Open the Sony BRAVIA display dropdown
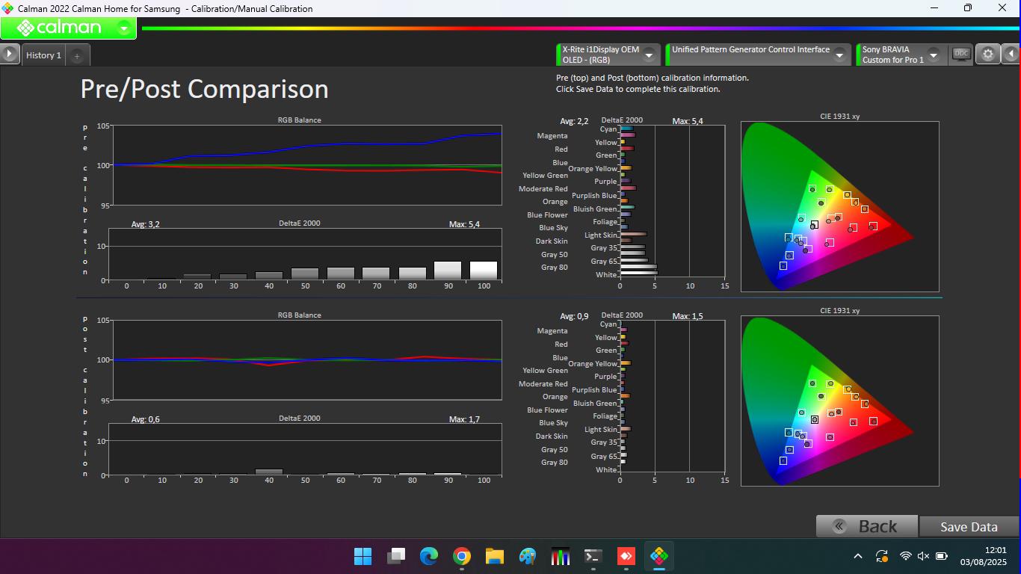Image resolution: width=1021 pixels, height=574 pixels. (x=933, y=55)
